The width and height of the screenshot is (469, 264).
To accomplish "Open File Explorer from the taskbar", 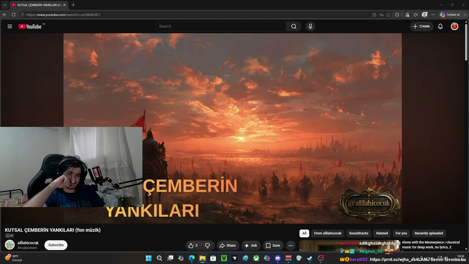I will (202, 258).
